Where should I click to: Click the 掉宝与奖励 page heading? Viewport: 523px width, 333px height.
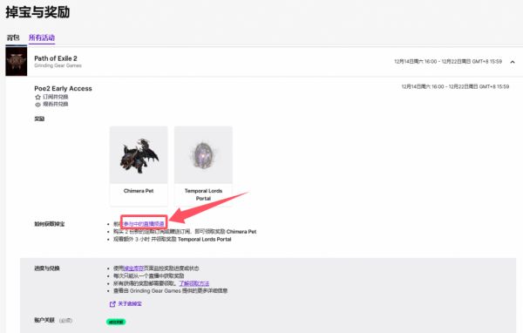click(x=37, y=12)
